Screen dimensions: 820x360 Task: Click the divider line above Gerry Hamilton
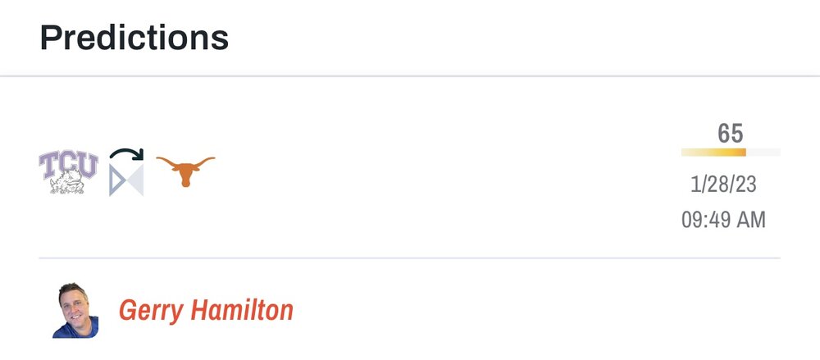[x=410, y=258]
